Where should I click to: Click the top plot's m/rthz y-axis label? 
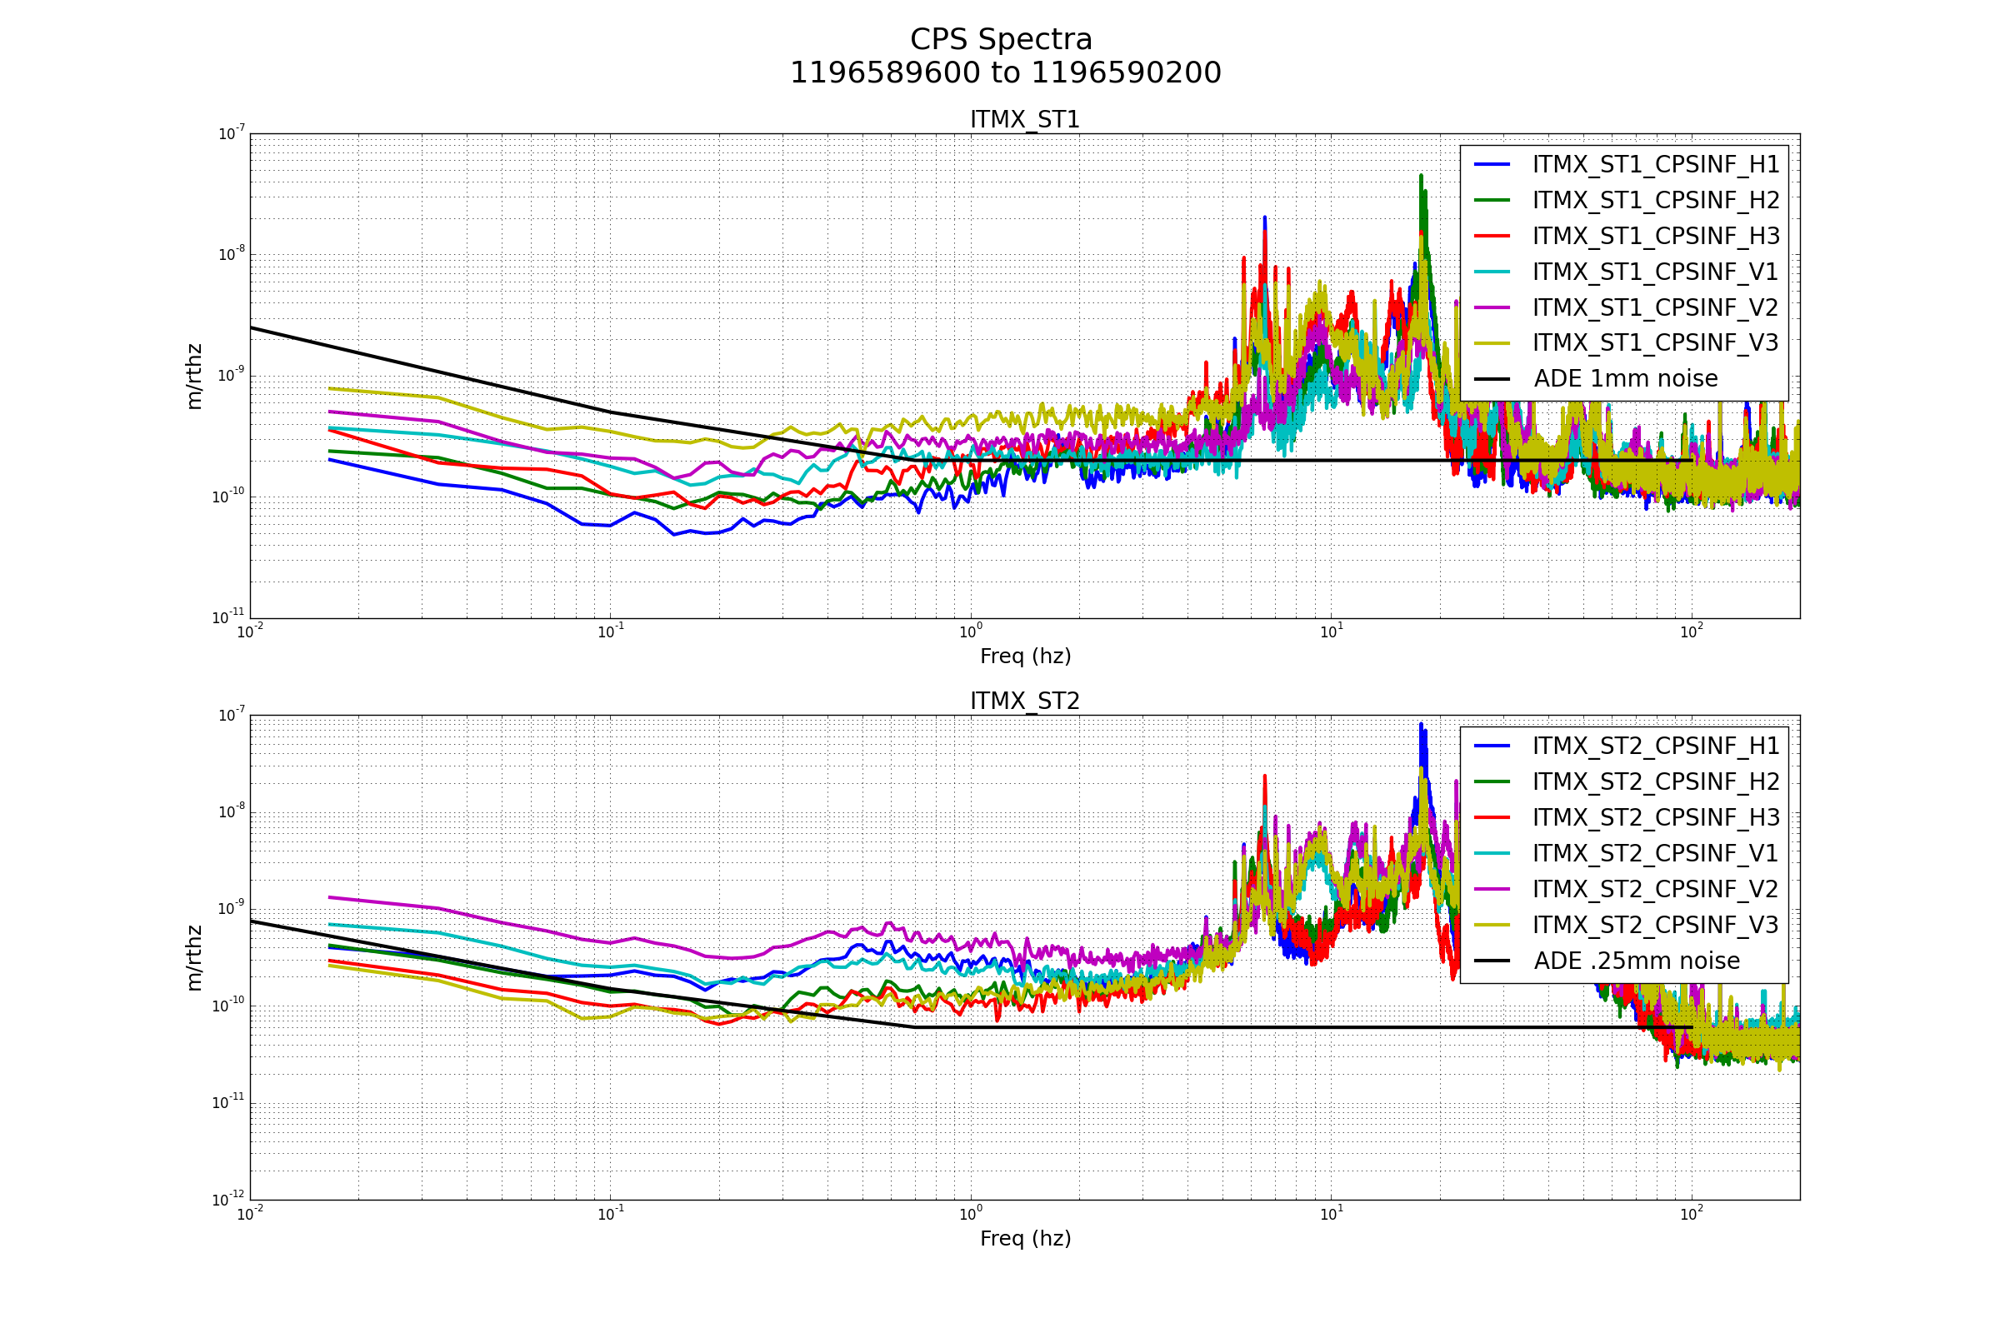[195, 377]
